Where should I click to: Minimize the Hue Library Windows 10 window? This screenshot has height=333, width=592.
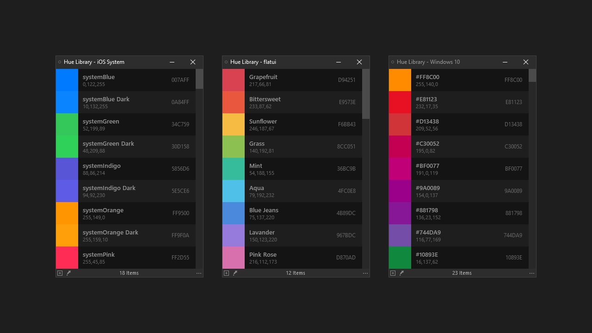[x=505, y=62]
